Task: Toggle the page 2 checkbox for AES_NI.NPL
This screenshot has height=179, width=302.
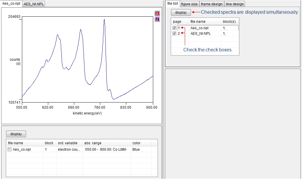Action: [x=174, y=34]
